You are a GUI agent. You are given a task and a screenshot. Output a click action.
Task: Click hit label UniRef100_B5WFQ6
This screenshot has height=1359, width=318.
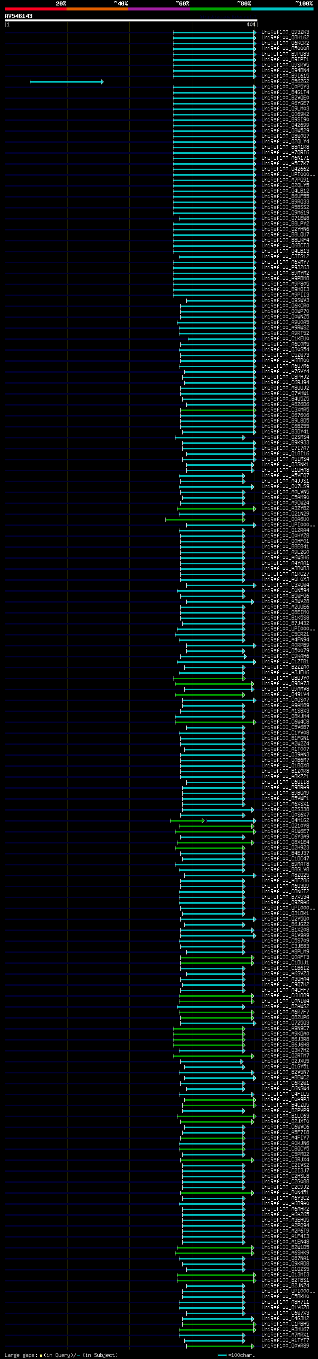coord(285,596)
